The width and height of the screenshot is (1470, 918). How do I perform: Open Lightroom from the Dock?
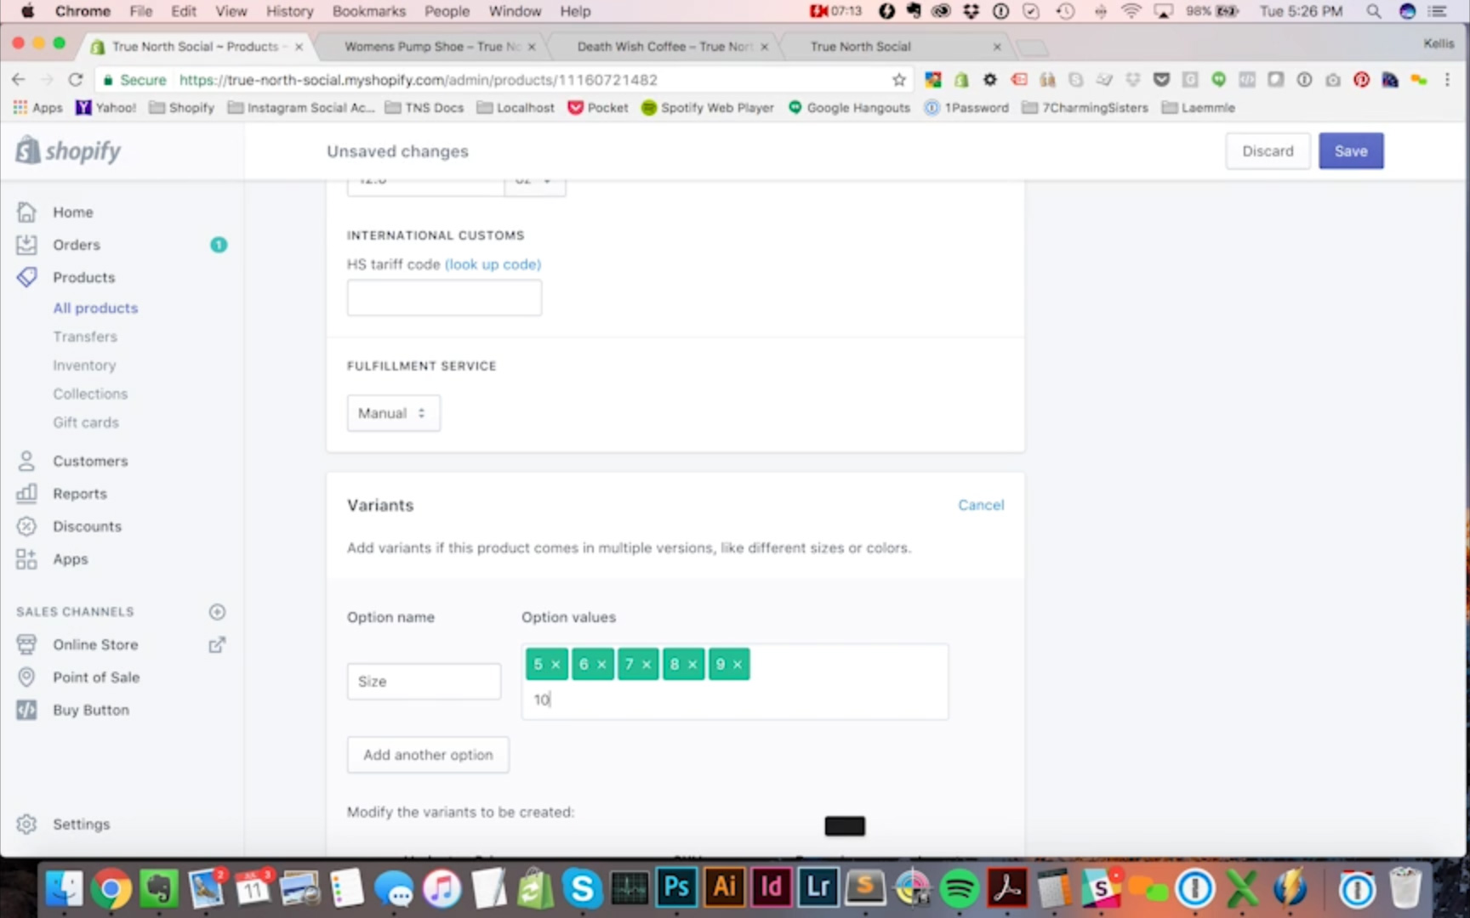click(818, 887)
